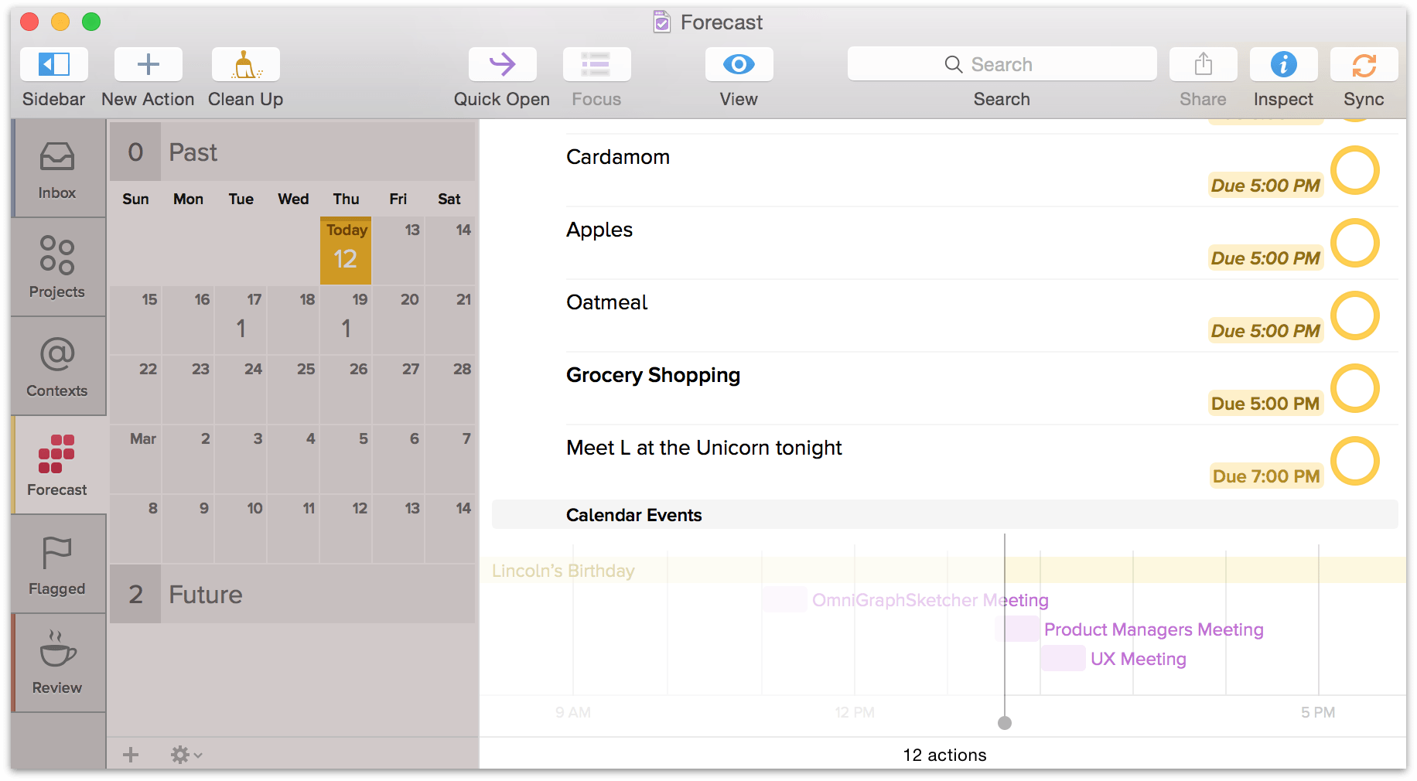
Task: Click the Share toolbar icon
Action: [1203, 64]
